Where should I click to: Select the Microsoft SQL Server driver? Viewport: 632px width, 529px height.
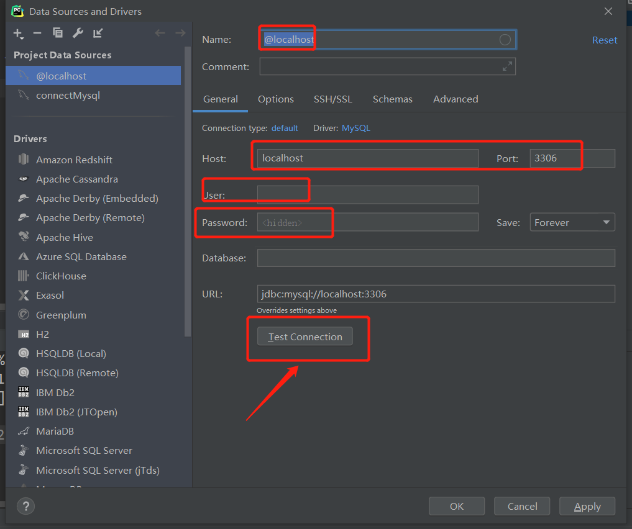pyautogui.click(x=93, y=451)
